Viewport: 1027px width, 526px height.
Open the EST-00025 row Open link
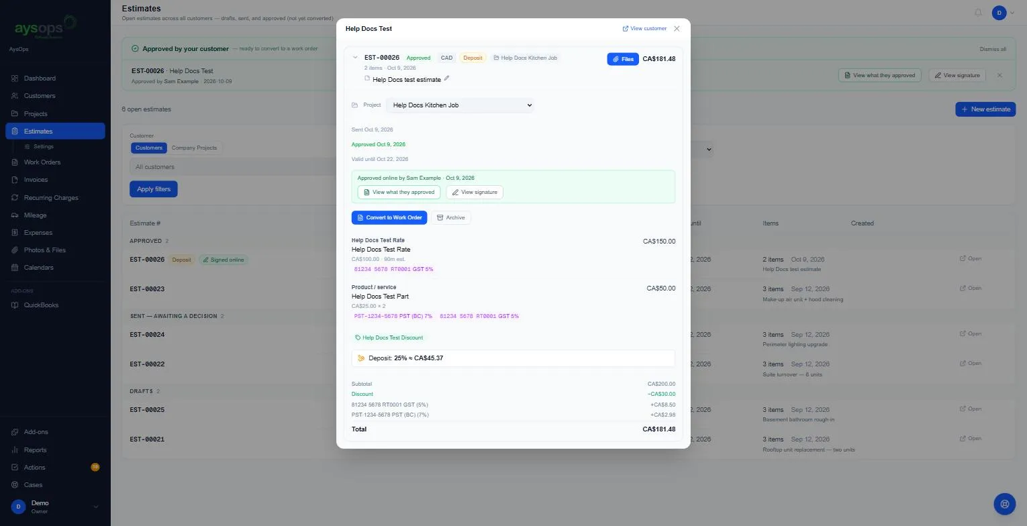click(971, 409)
